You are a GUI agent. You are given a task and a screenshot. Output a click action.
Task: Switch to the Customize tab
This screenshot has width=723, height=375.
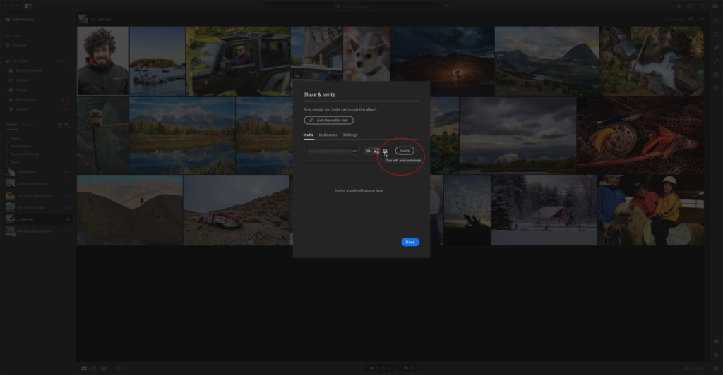point(328,135)
